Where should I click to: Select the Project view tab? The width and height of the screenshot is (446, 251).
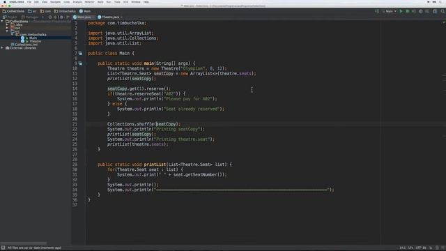(10, 17)
